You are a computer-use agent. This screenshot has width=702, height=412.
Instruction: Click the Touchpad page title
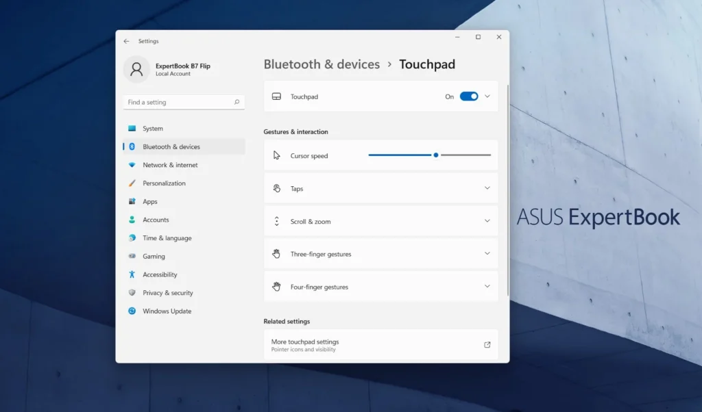tap(427, 64)
